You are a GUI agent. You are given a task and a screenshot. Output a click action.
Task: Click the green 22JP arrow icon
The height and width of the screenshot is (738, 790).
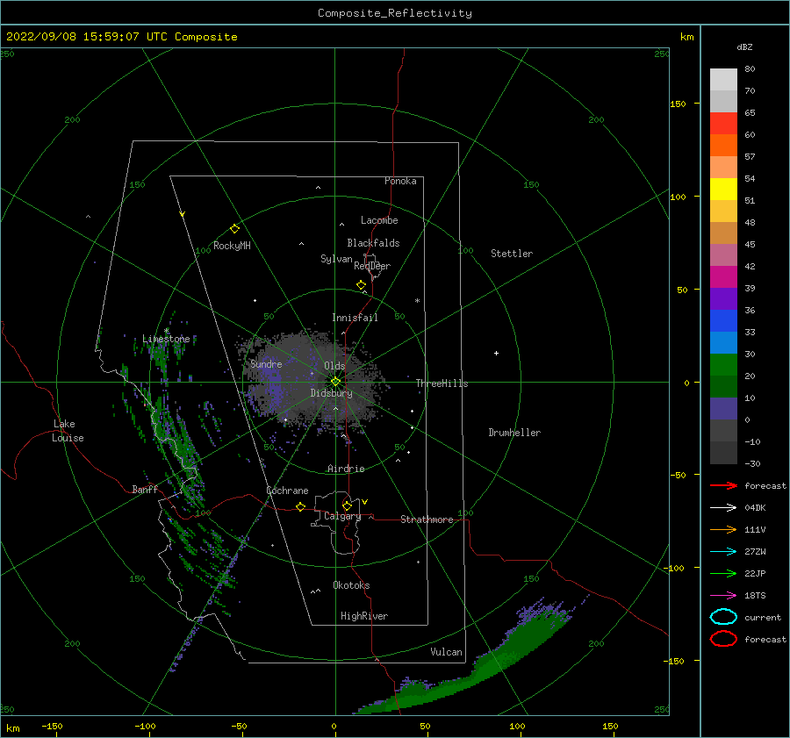pos(723,573)
